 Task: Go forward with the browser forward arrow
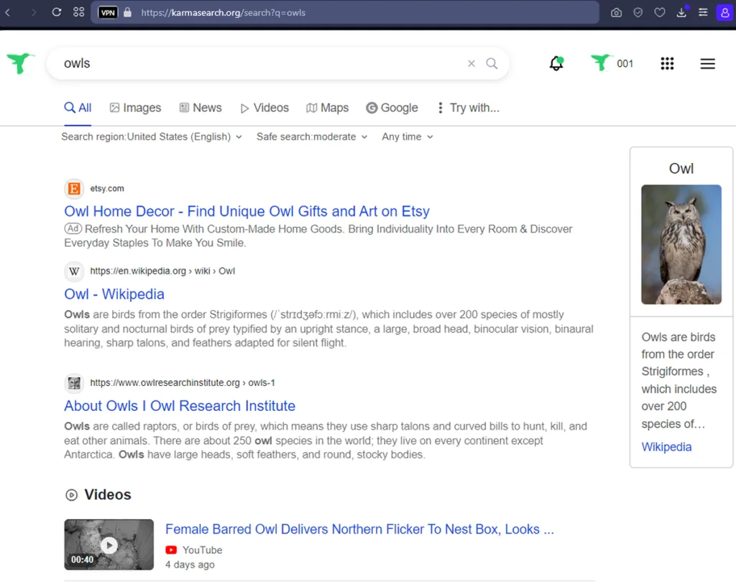(33, 13)
